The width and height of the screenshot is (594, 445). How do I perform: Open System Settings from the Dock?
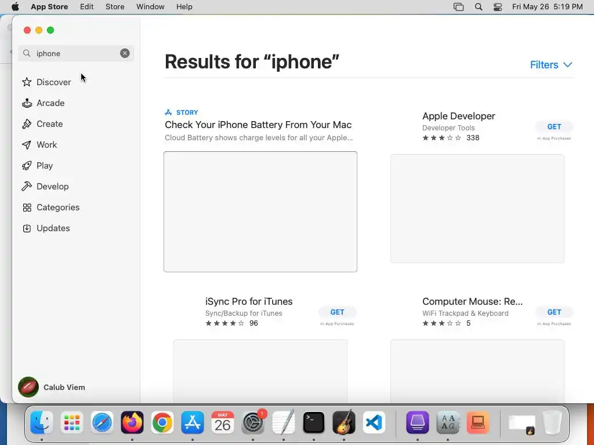pos(253,422)
